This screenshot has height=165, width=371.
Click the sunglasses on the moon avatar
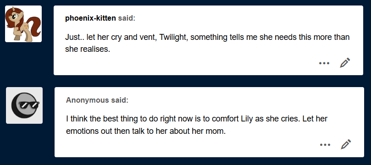coord(28,104)
